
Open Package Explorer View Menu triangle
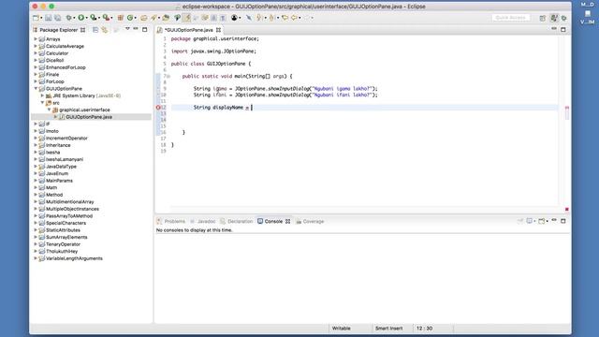(x=127, y=29)
